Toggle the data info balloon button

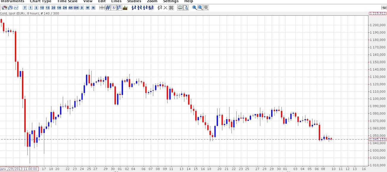pyautogui.click(x=113, y=8)
